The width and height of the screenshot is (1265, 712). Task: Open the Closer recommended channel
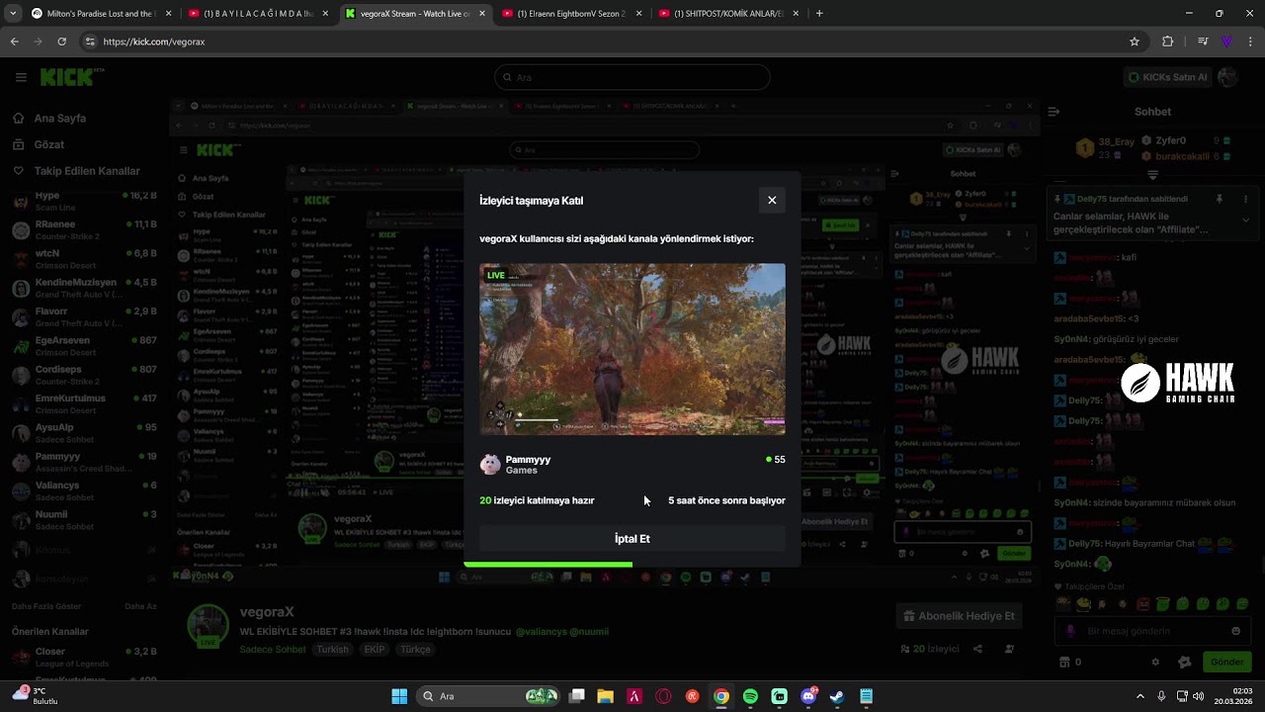point(84,658)
